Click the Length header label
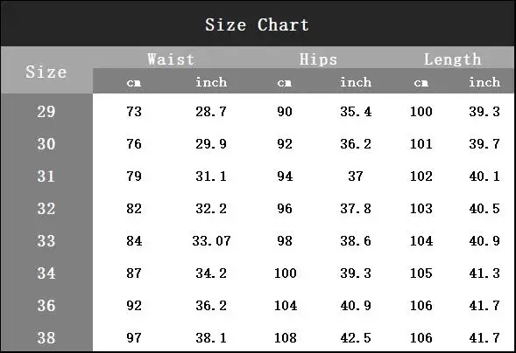 (x=453, y=59)
